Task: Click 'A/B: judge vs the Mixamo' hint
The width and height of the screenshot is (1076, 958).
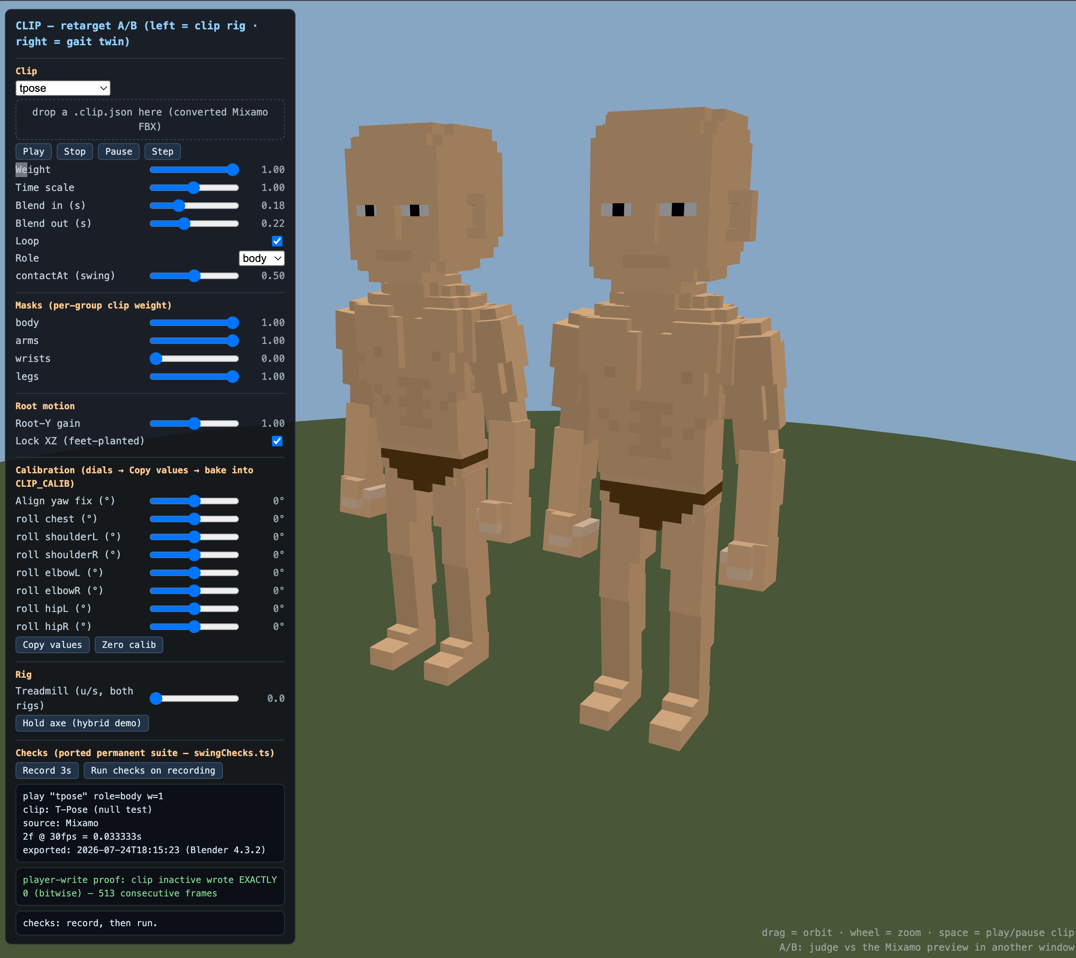Action: tap(927, 947)
